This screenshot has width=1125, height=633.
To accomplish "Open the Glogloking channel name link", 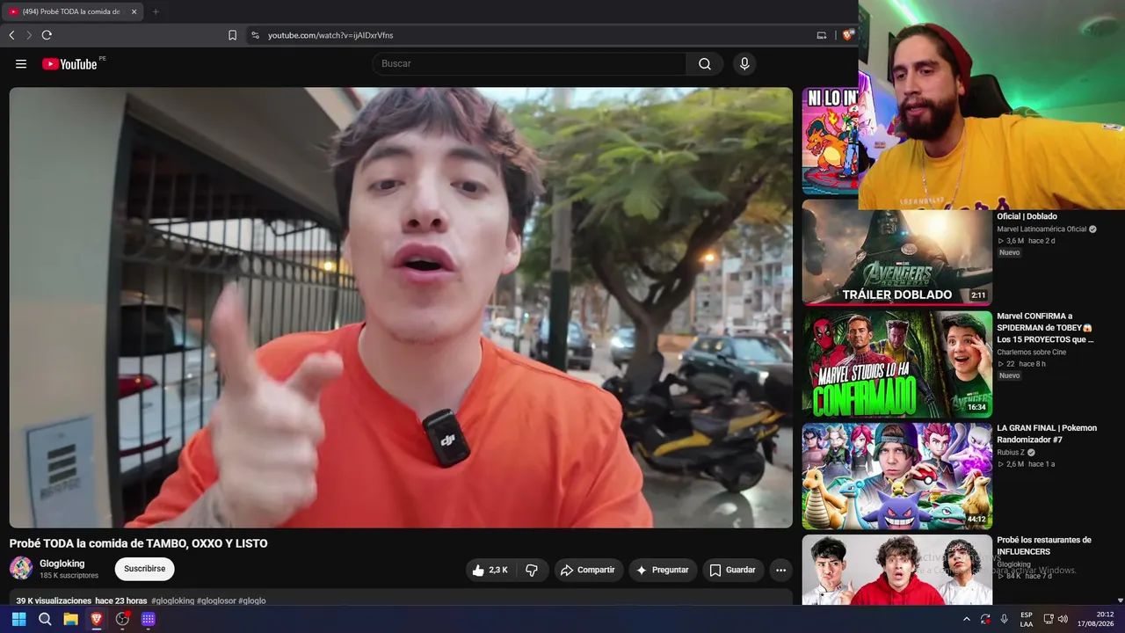I will (62, 564).
